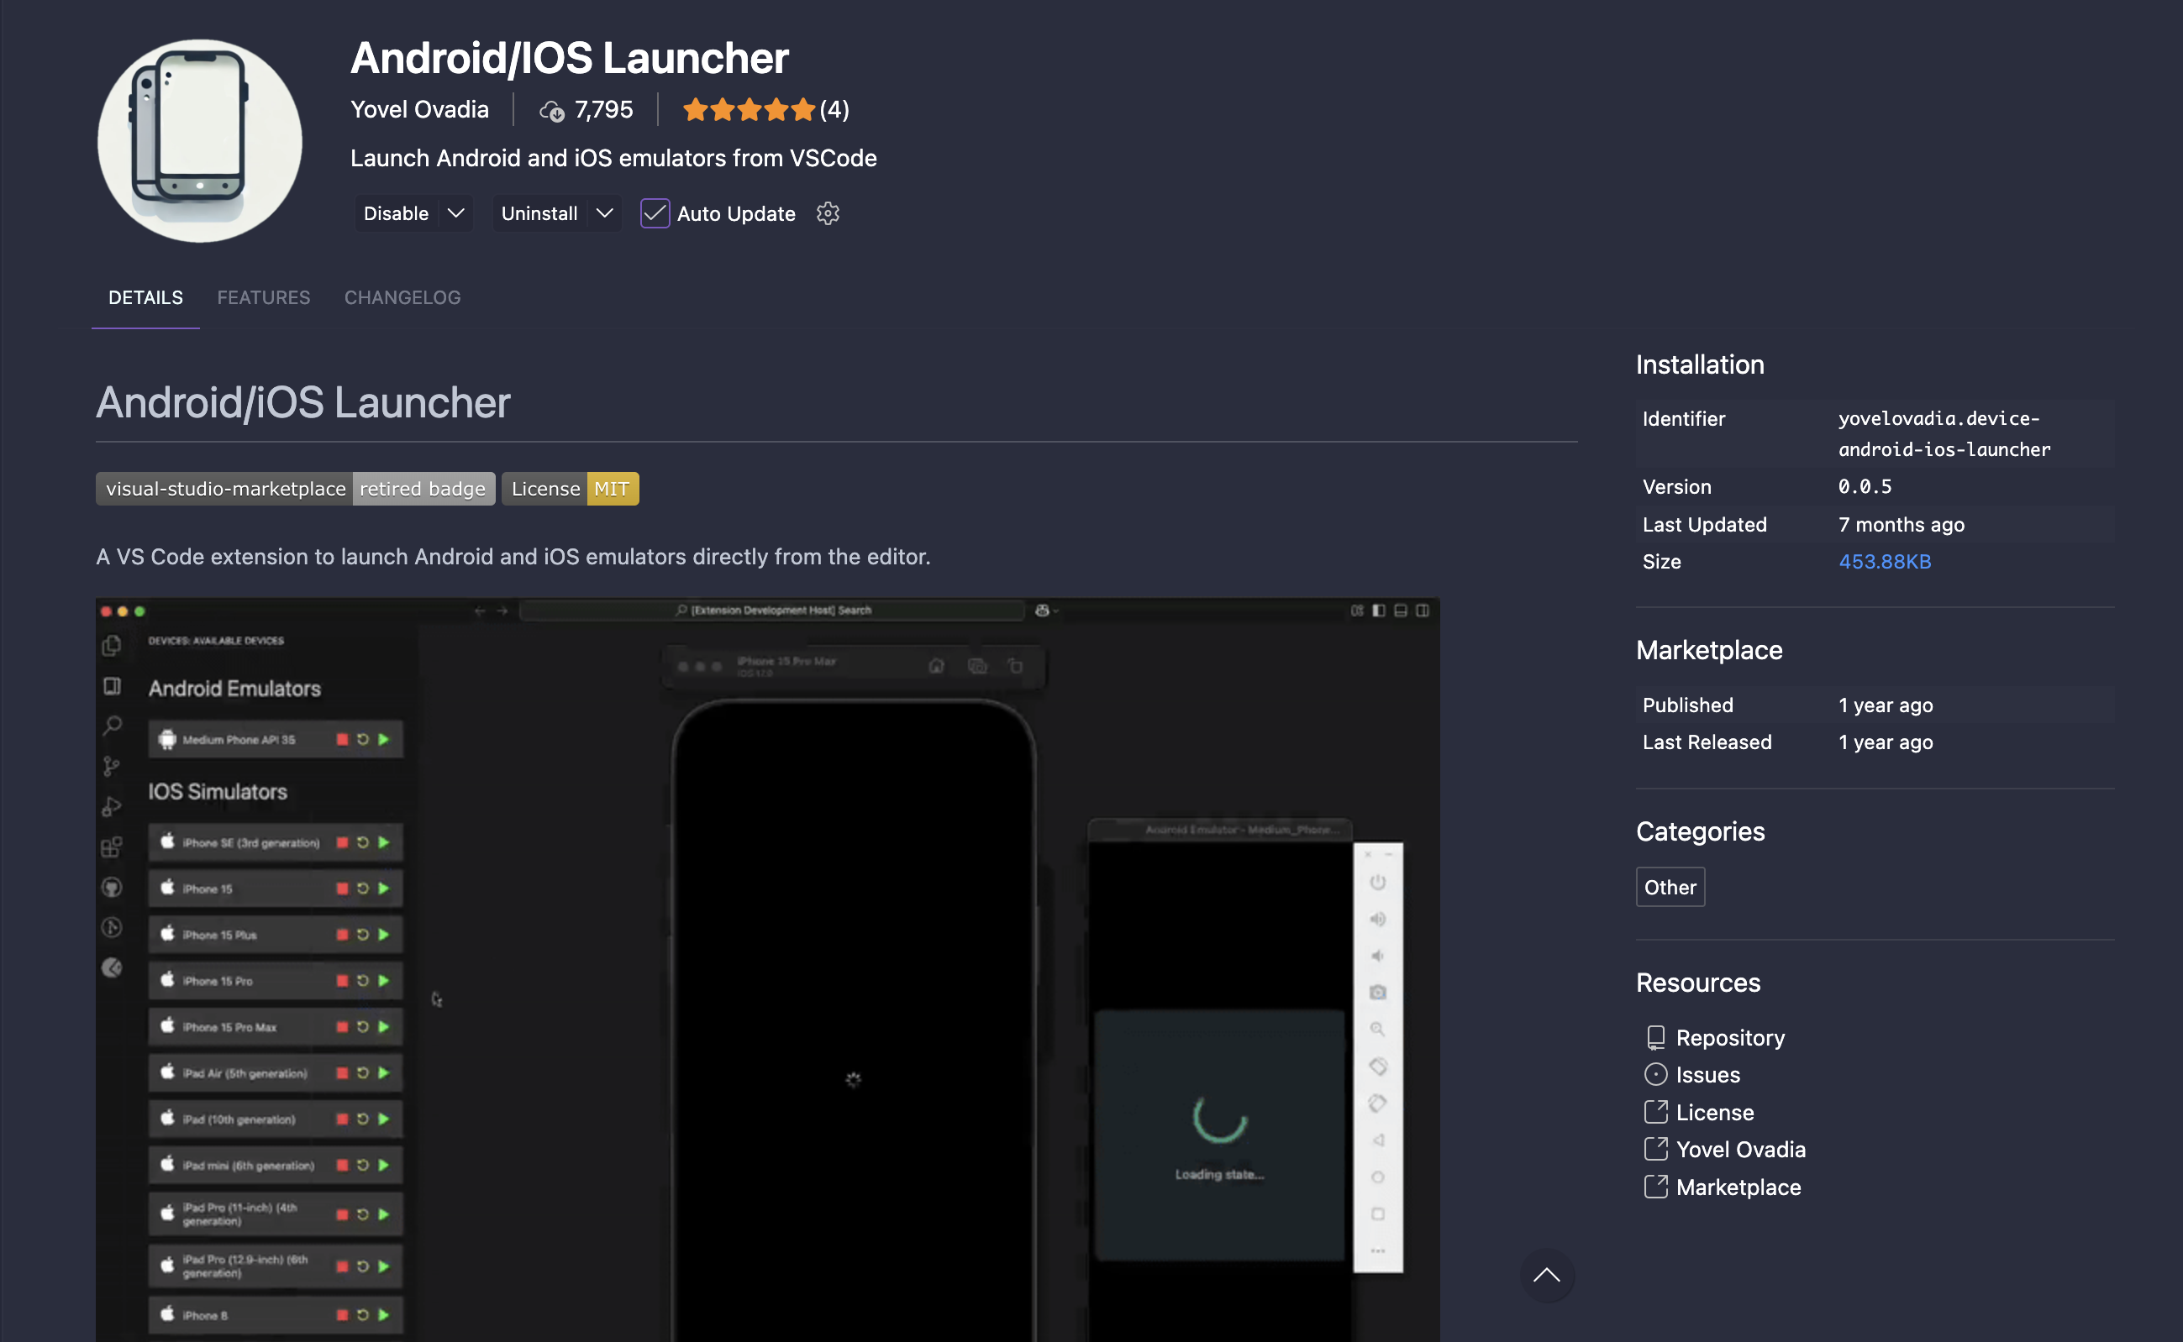Click the scroll-to-top arrow button
Screen dimensions: 2183x1342
pos(1547,1276)
